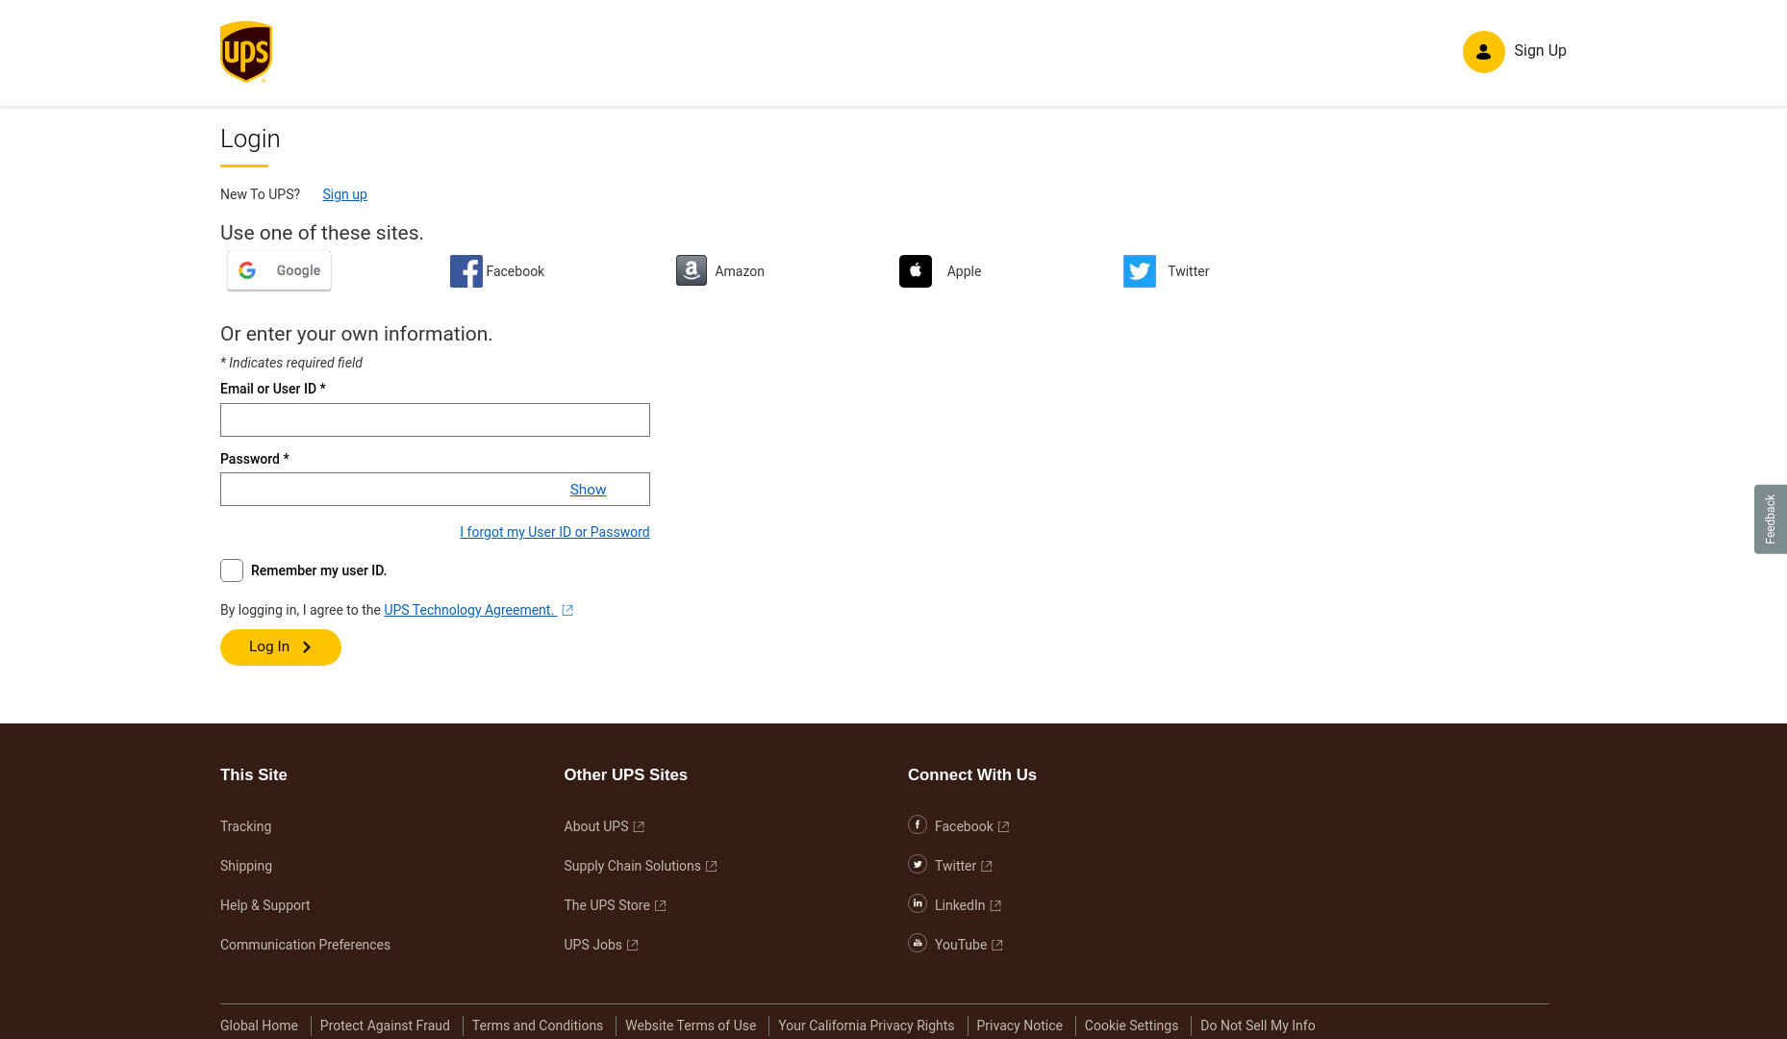
Task: Open footer Twitter text link
Action: tap(955, 866)
